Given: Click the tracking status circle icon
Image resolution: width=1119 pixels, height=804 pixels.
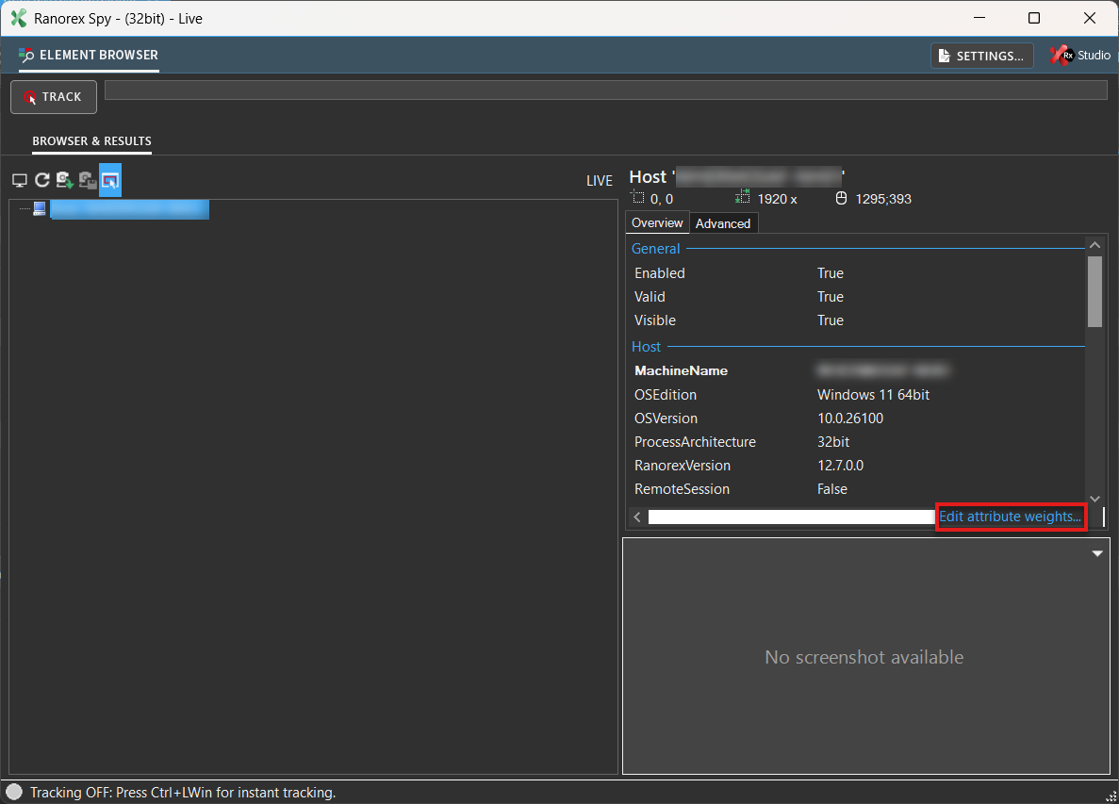Looking at the screenshot, I should click(13, 792).
